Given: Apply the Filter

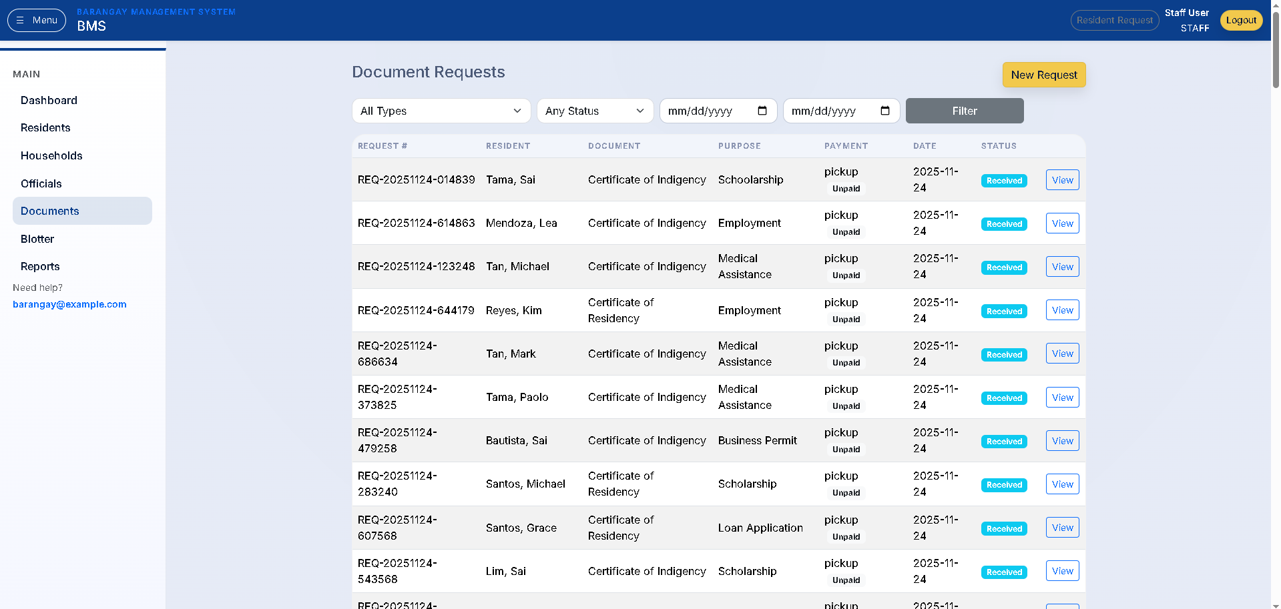Looking at the screenshot, I should tap(964, 111).
